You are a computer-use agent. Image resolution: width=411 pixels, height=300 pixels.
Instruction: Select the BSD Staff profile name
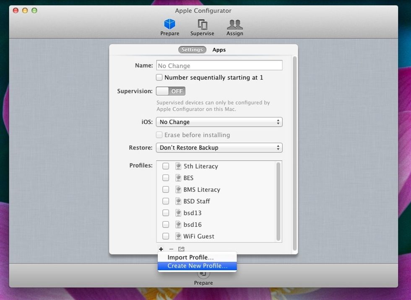click(x=197, y=201)
